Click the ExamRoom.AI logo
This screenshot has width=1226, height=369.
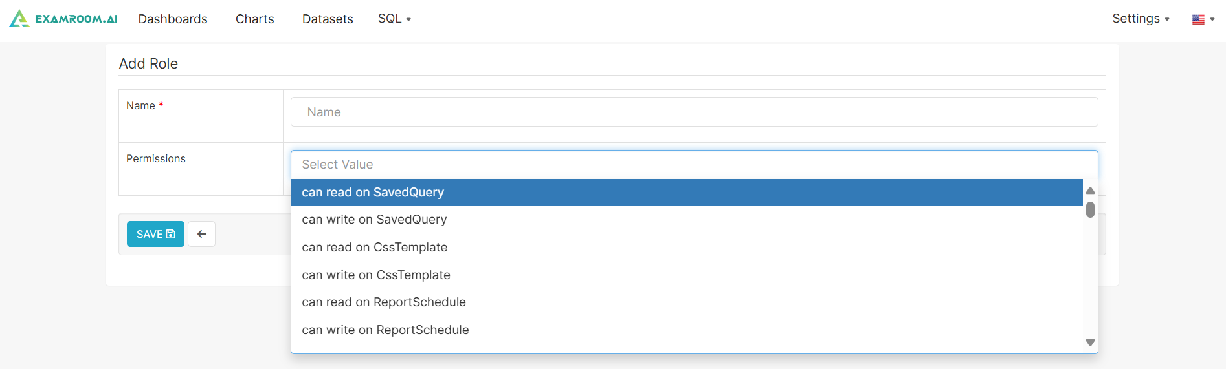coord(63,19)
